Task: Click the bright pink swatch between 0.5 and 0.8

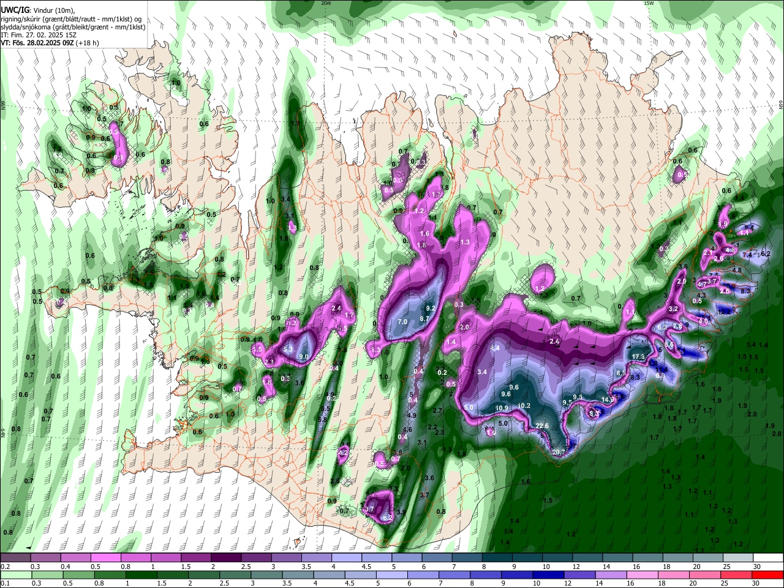Action: pyautogui.click(x=105, y=558)
